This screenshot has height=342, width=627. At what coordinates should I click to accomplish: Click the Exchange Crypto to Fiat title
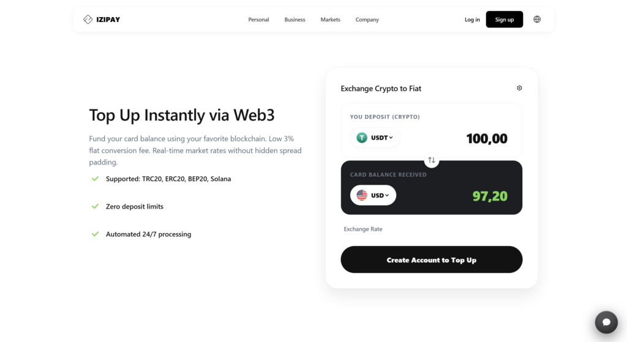pos(381,88)
